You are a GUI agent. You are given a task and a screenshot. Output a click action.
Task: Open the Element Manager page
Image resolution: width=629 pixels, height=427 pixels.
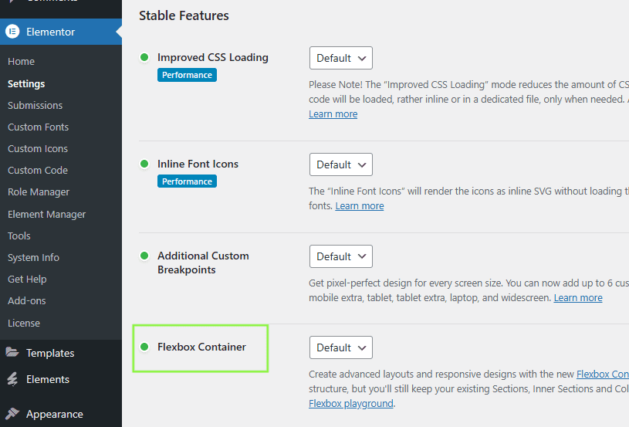click(x=46, y=214)
